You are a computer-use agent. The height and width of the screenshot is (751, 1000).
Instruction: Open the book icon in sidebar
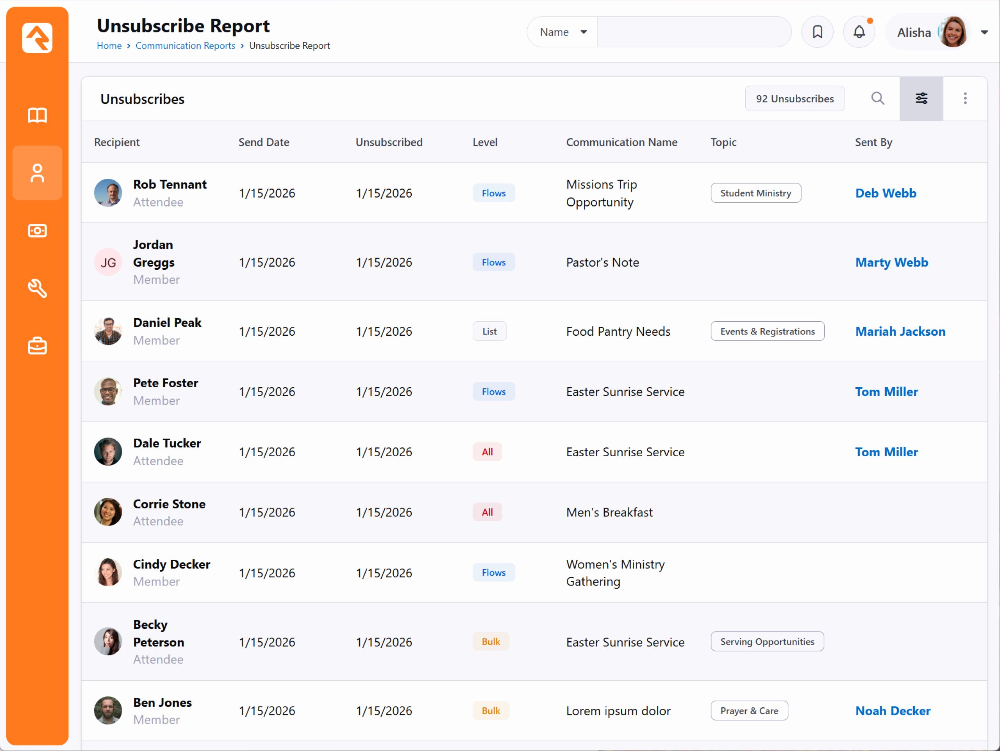(x=37, y=115)
